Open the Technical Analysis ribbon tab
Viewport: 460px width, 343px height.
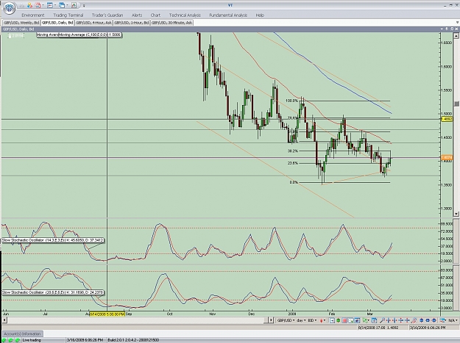[x=185, y=15]
